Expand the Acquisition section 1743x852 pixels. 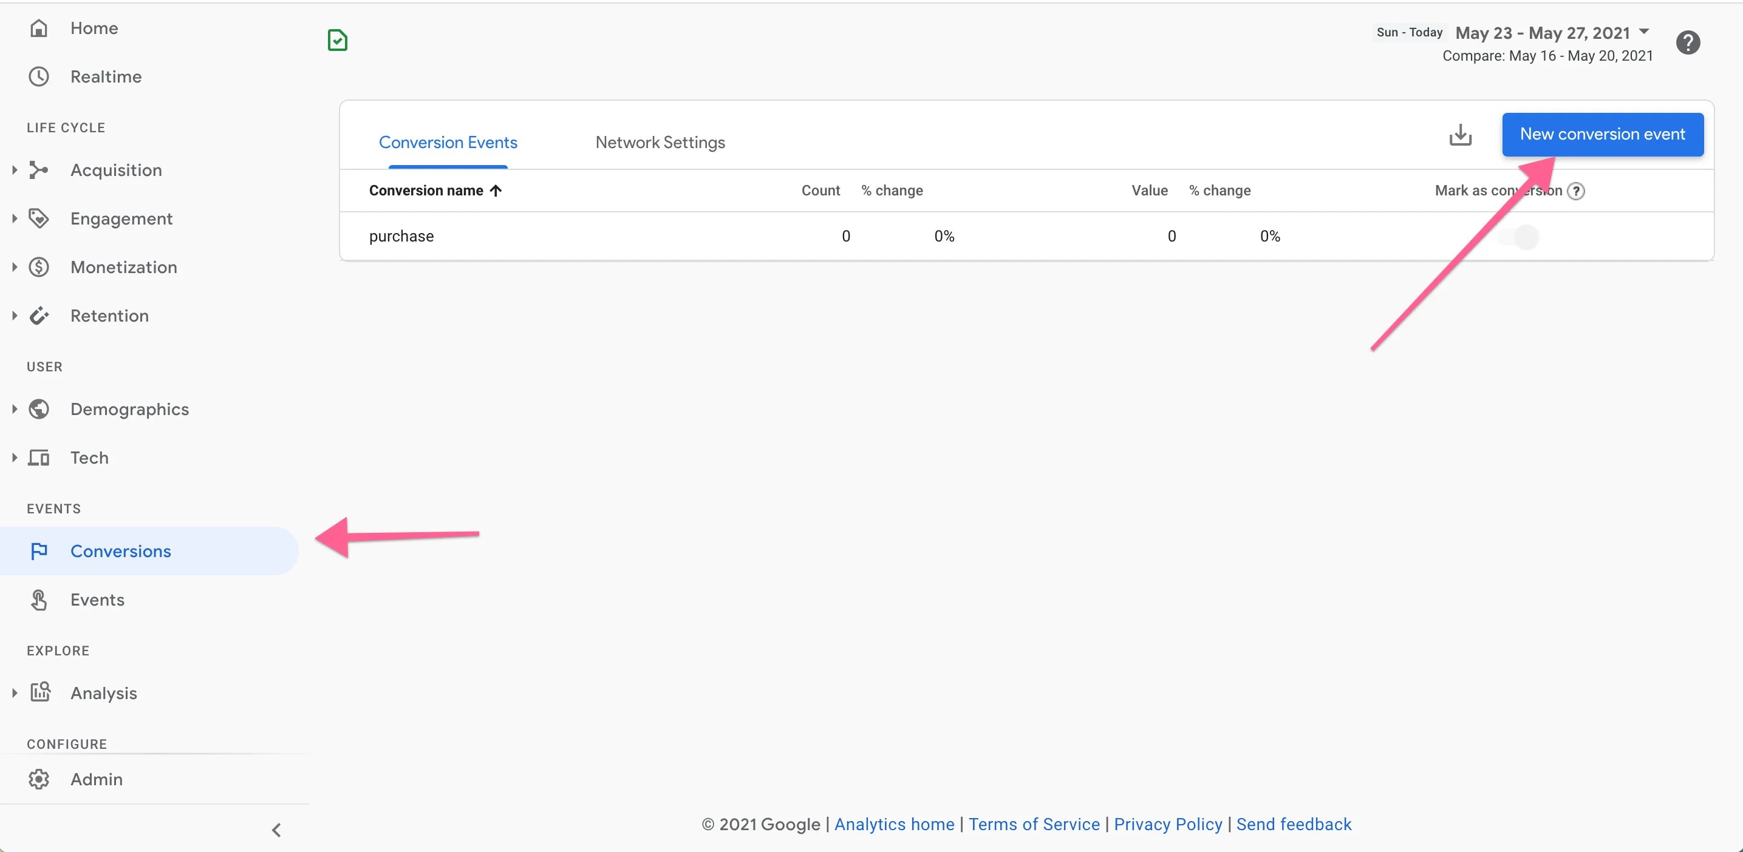coord(14,170)
